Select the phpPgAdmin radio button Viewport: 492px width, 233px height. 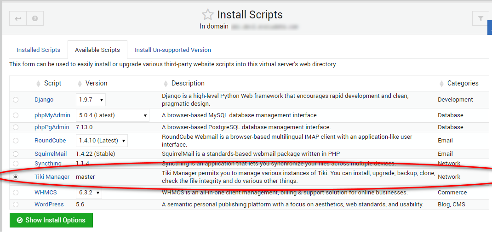(16, 127)
